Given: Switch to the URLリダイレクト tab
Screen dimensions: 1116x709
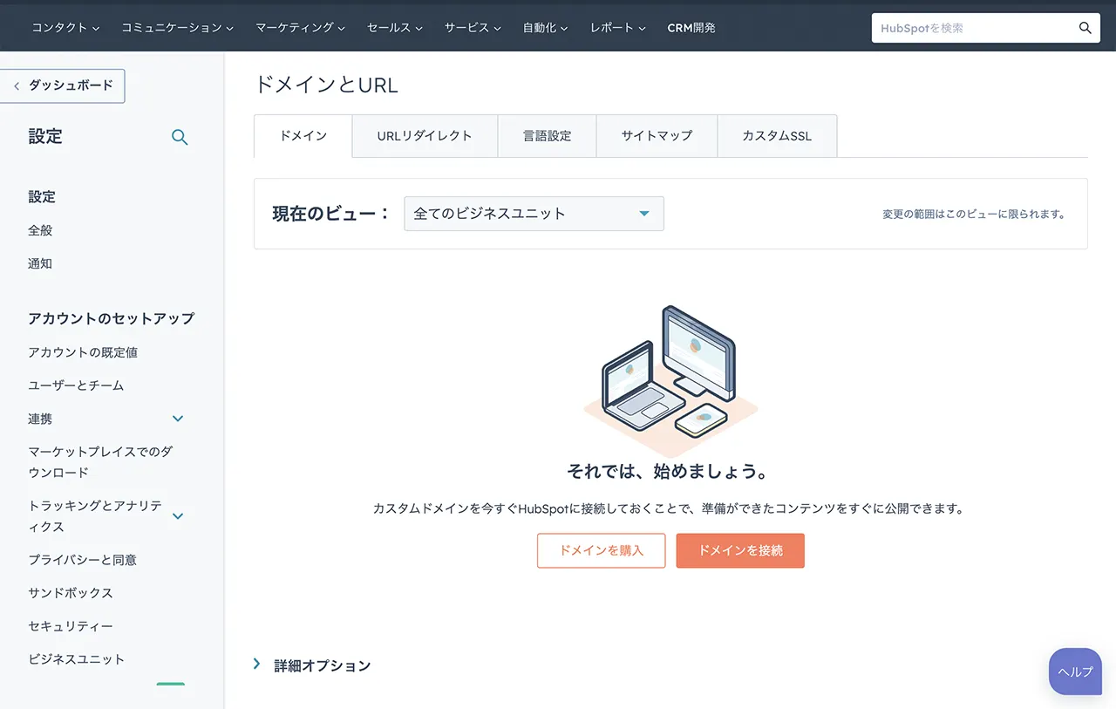Looking at the screenshot, I should [x=425, y=136].
